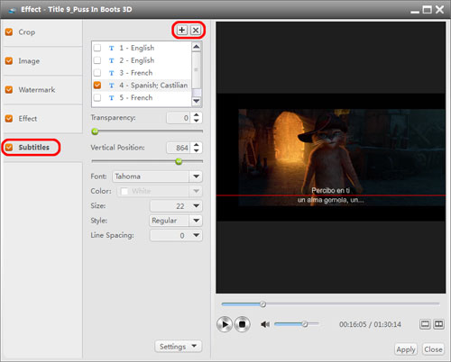Open the Effect tab

(x=42, y=119)
